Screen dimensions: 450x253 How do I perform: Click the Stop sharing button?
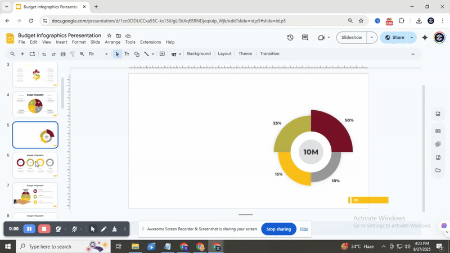click(x=278, y=229)
